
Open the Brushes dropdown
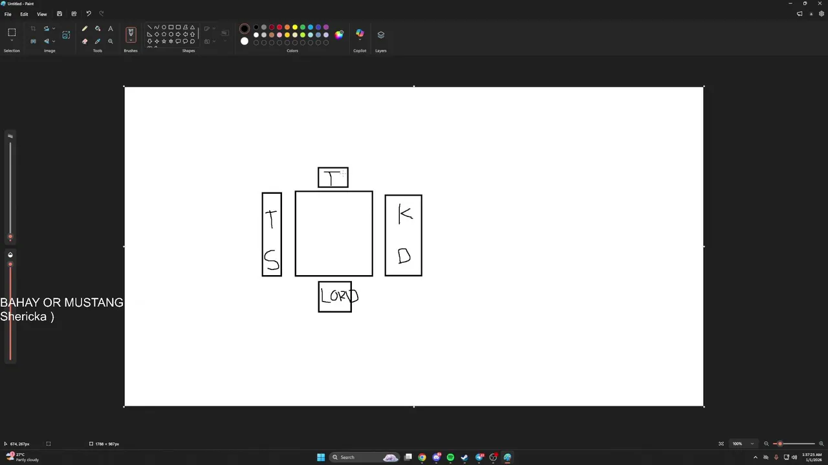point(131,41)
